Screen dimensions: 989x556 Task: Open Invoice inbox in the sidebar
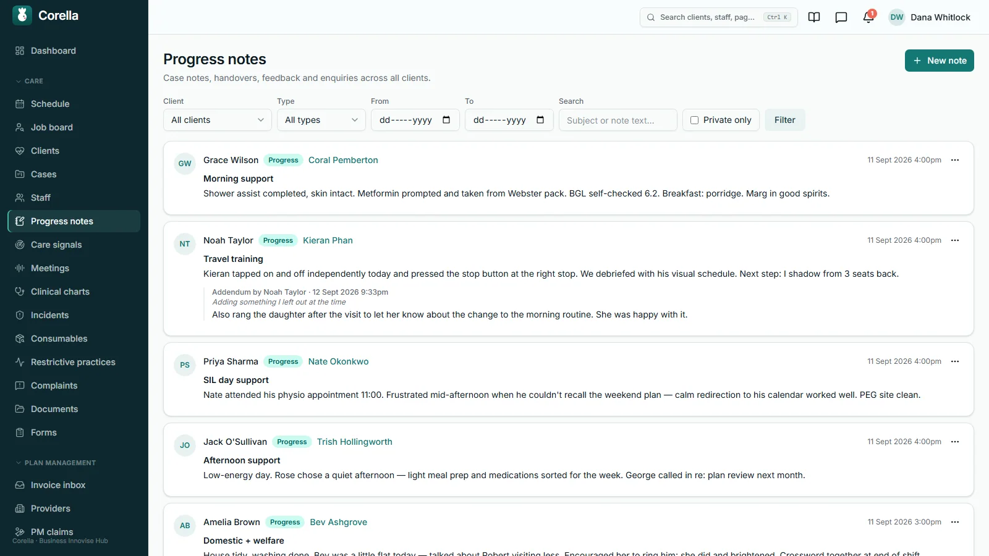(74, 485)
